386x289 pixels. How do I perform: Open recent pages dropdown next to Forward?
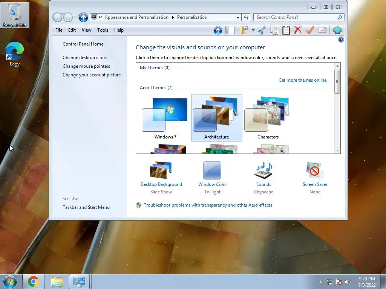point(75,17)
